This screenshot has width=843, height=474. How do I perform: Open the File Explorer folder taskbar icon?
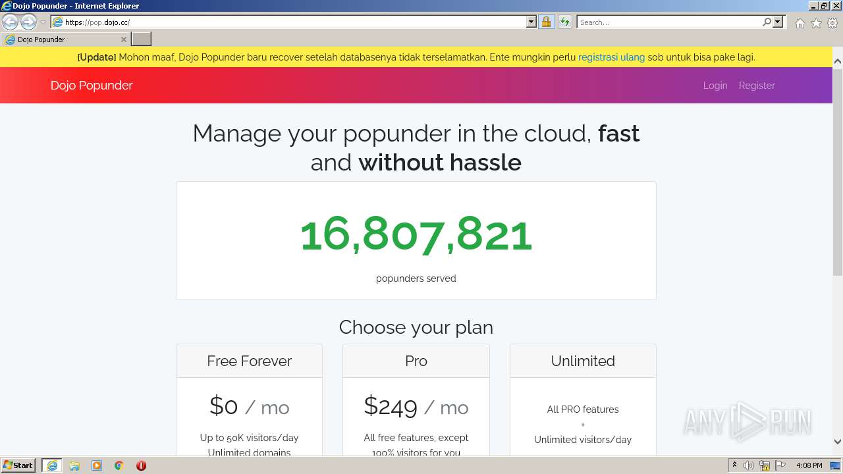[x=74, y=465]
